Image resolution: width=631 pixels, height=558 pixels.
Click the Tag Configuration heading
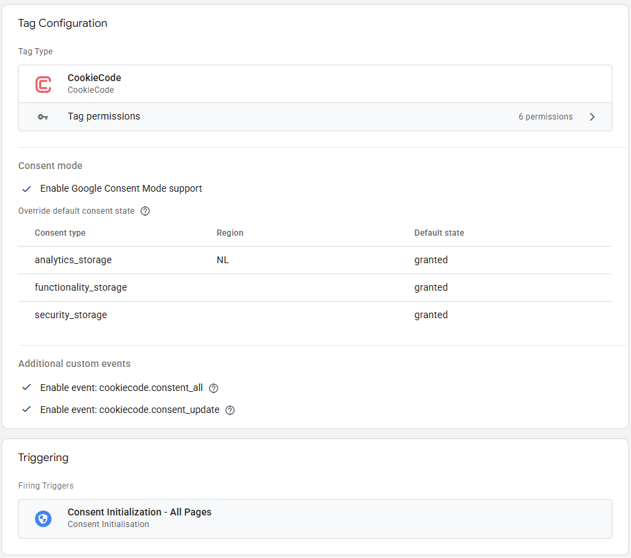point(62,23)
